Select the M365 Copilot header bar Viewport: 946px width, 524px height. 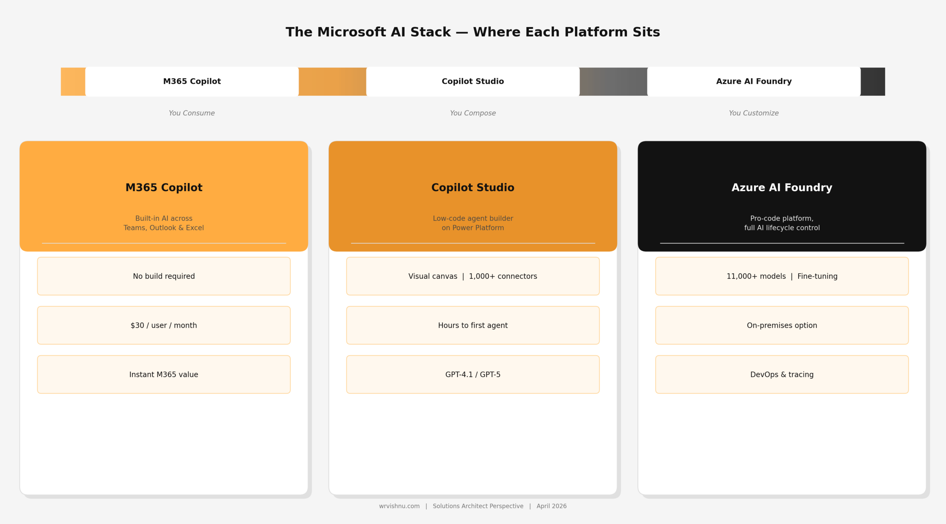pyautogui.click(x=191, y=81)
